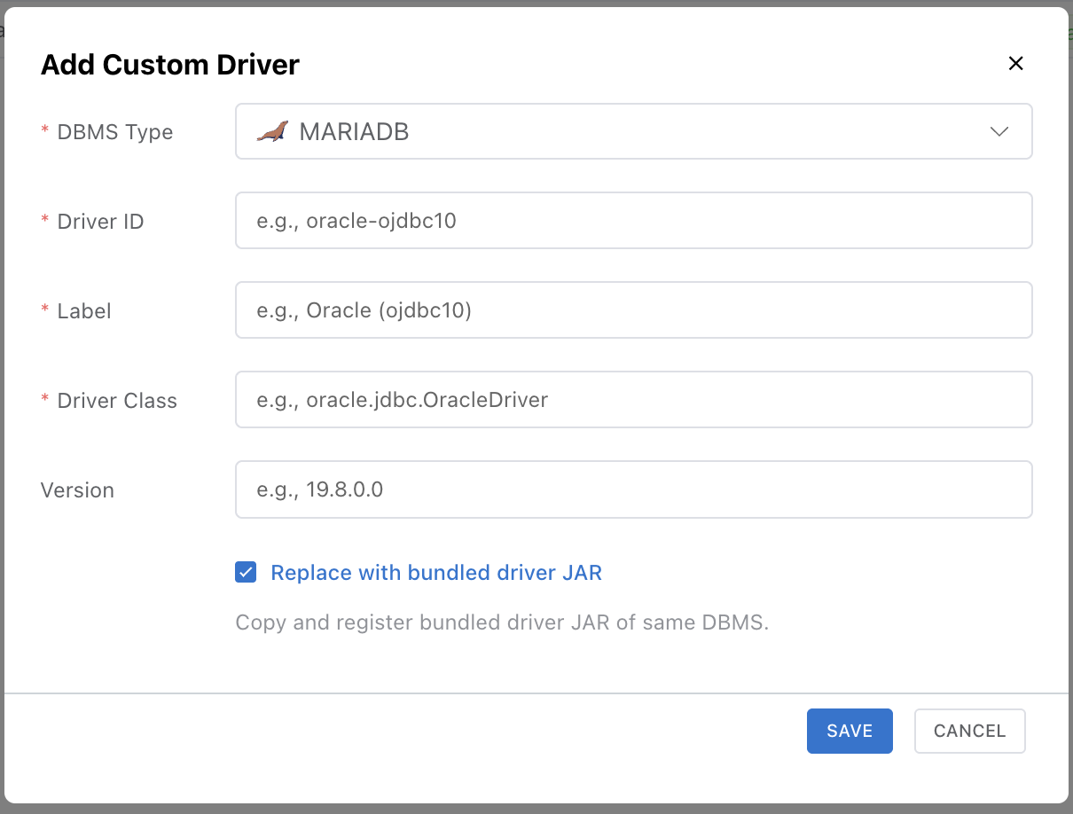Click the 'DBMS Type' field label
Screen dimensions: 1073x814
point(115,132)
